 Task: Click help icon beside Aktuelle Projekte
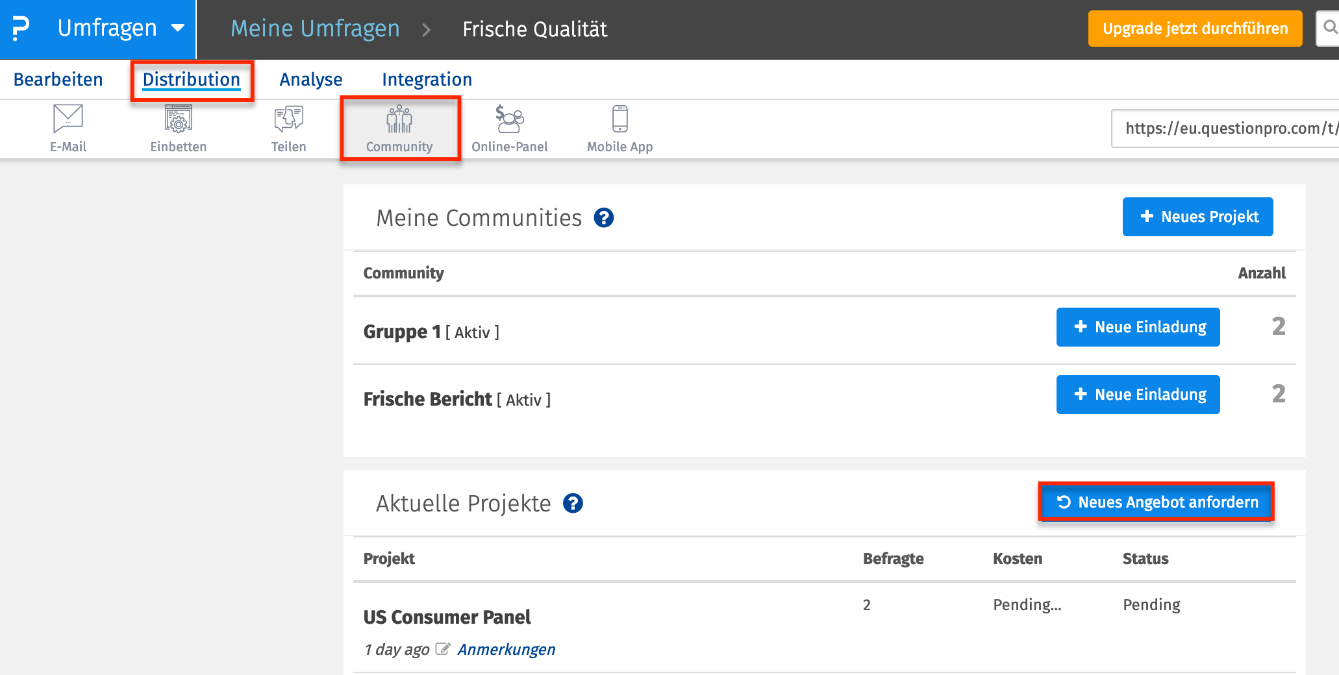tap(573, 504)
